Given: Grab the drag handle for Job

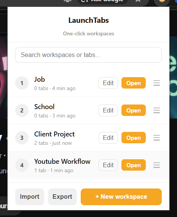Looking at the screenshot, I should click(156, 83).
